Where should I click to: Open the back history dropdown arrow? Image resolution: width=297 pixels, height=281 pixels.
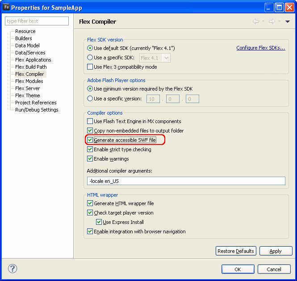tap(264, 21)
